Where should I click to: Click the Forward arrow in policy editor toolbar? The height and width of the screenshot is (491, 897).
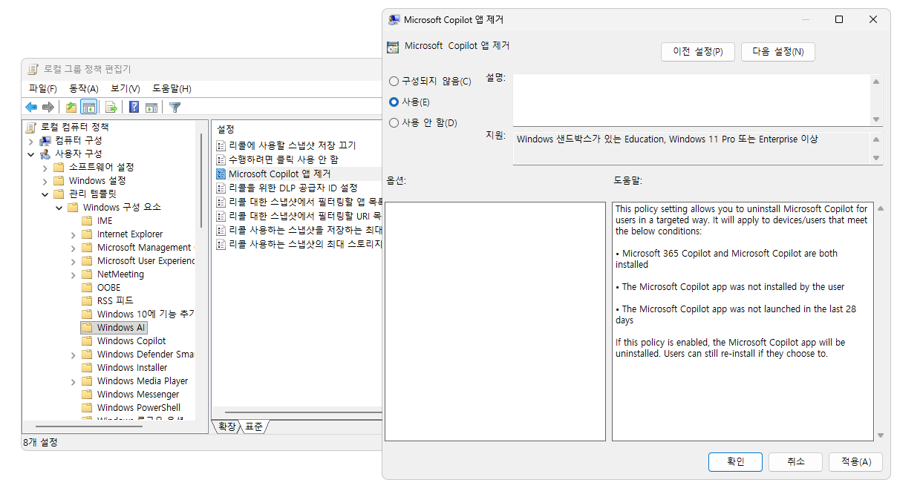48,107
